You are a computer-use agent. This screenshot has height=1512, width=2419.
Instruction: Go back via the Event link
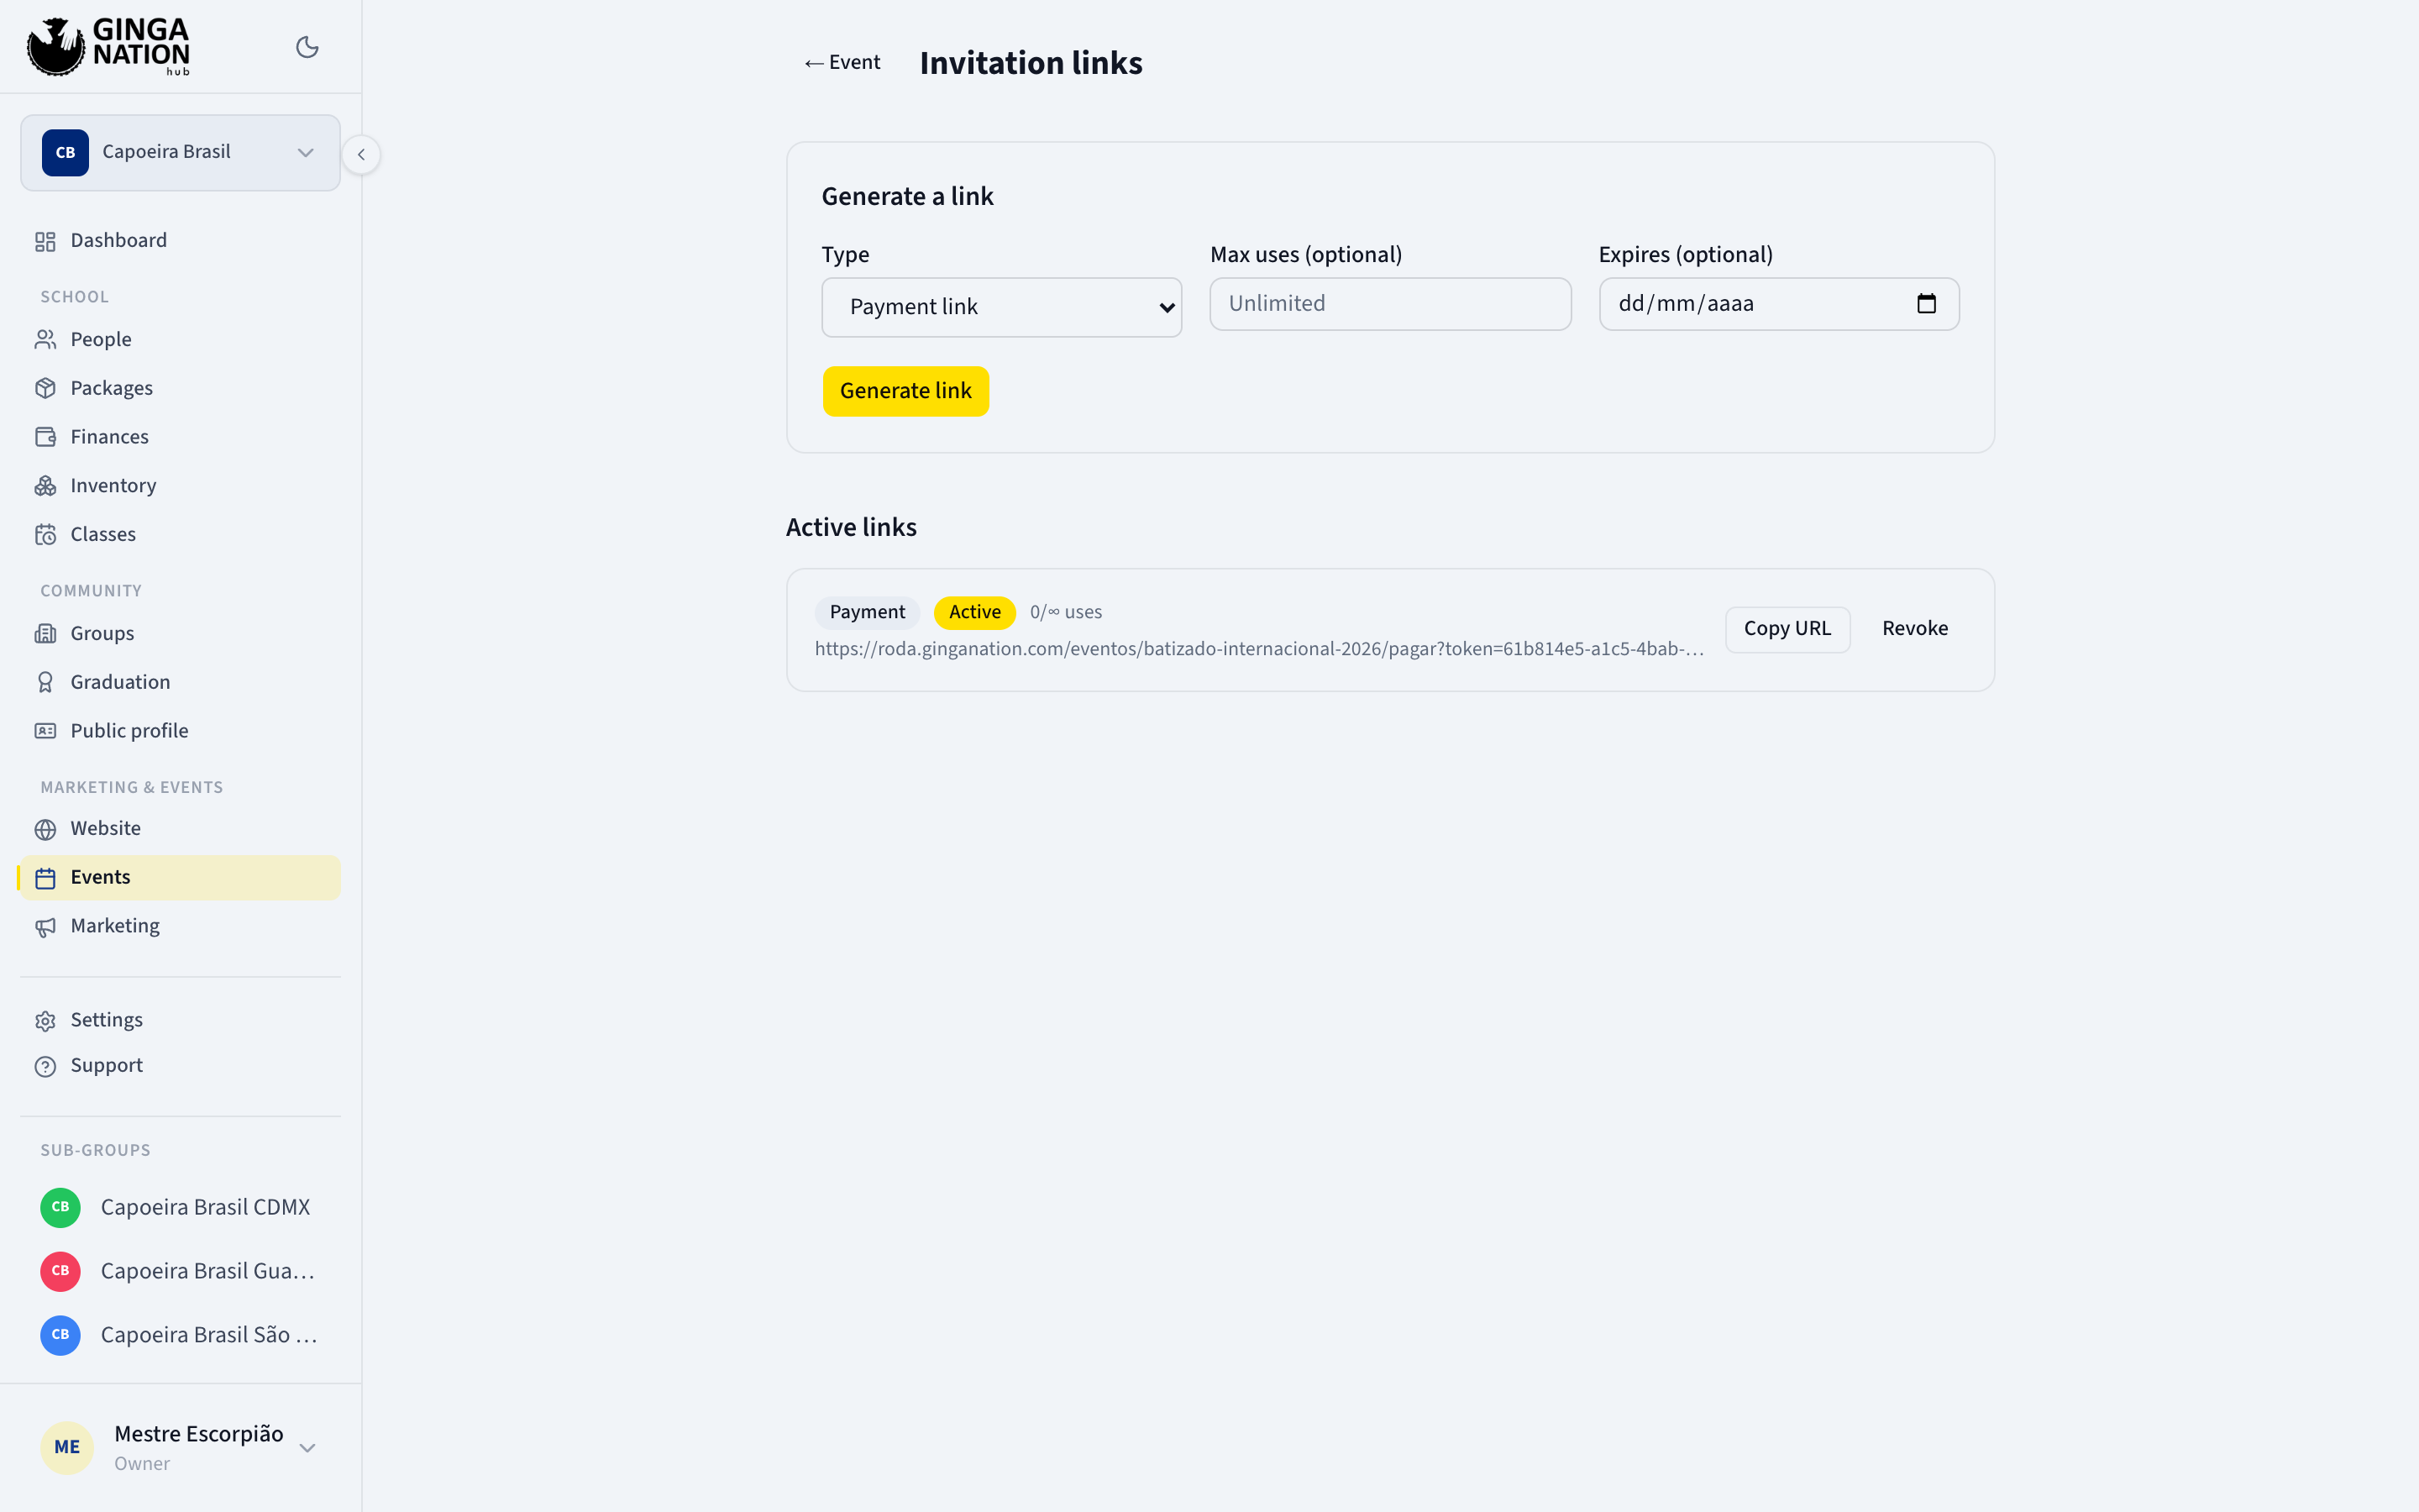(842, 63)
